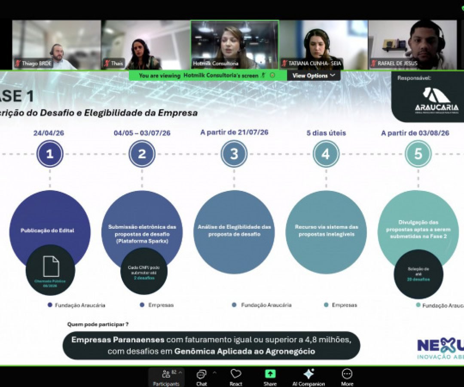
Task: Click 'Seleção de até 20 desafios' bubble
Action: coord(418,274)
